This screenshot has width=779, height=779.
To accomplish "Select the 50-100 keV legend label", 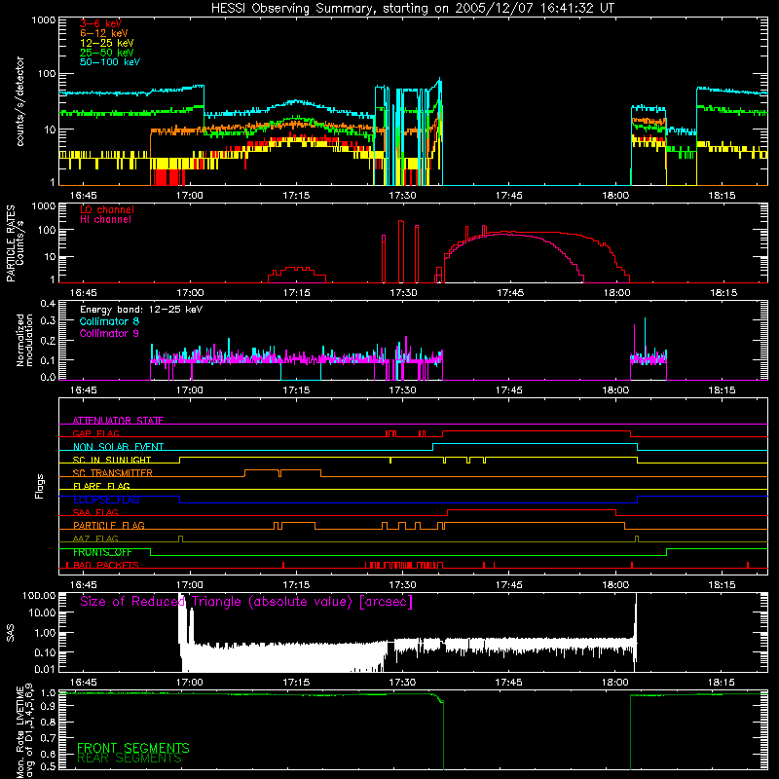I will [110, 62].
